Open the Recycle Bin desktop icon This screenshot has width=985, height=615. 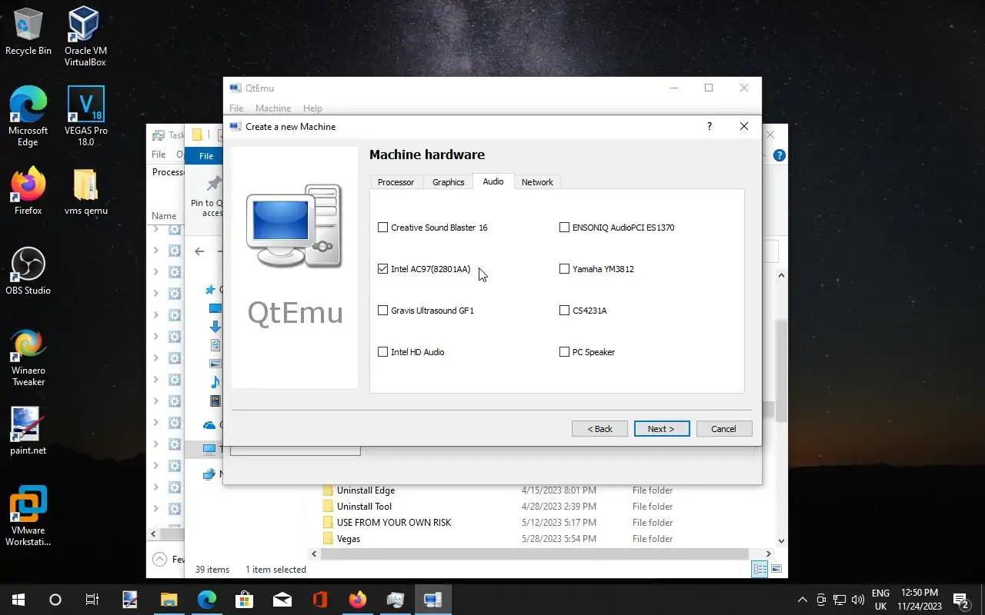coord(28,31)
